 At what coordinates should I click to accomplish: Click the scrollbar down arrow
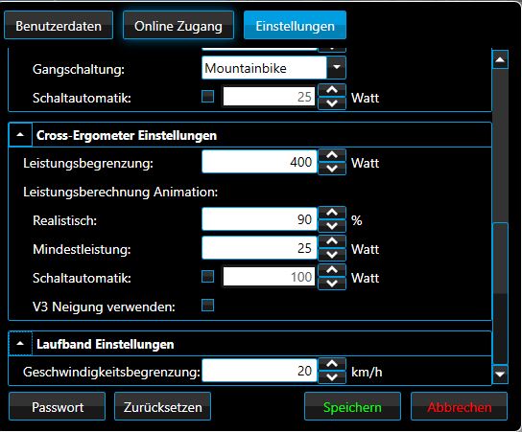click(x=500, y=375)
